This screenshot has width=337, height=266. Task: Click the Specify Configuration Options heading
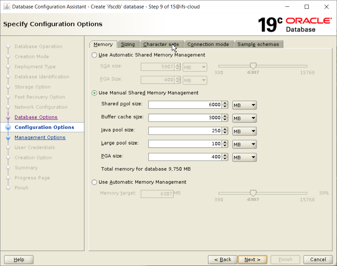pyautogui.click(x=53, y=24)
